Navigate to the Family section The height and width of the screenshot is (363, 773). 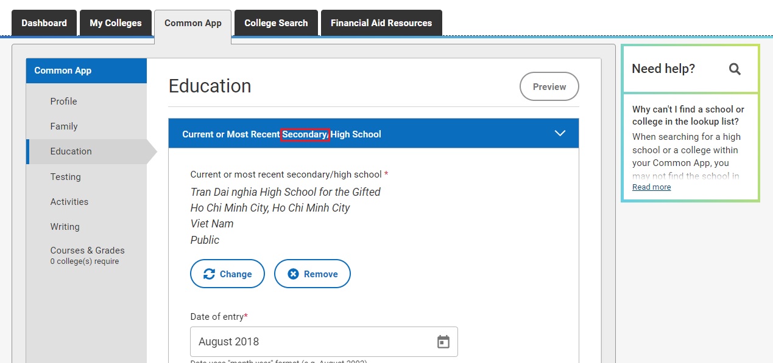pyautogui.click(x=64, y=126)
